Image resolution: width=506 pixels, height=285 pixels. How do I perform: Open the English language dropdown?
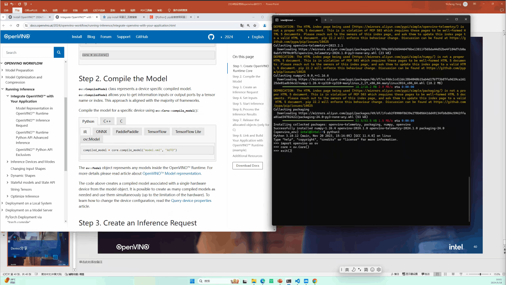(x=256, y=37)
